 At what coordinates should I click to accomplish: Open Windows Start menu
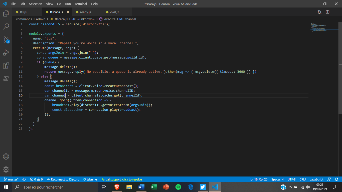(6, 187)
